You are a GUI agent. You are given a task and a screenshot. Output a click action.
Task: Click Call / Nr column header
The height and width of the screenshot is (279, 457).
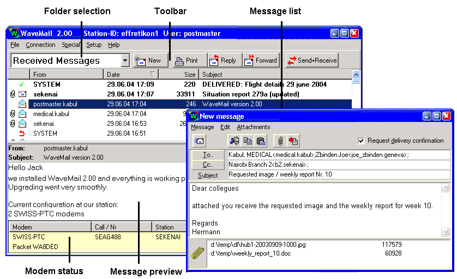(x=122, y=227)
